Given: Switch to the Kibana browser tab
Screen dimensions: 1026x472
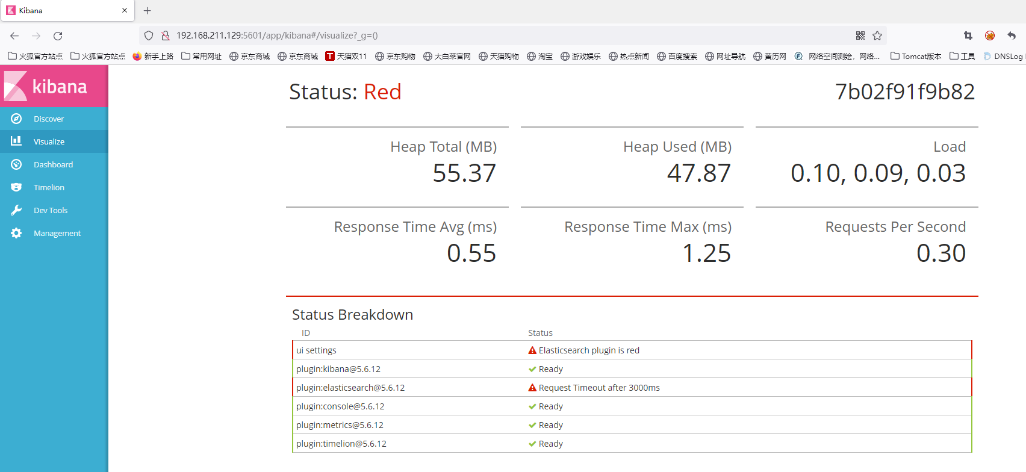Looking at the screenshot, I should tap(67, 11).
